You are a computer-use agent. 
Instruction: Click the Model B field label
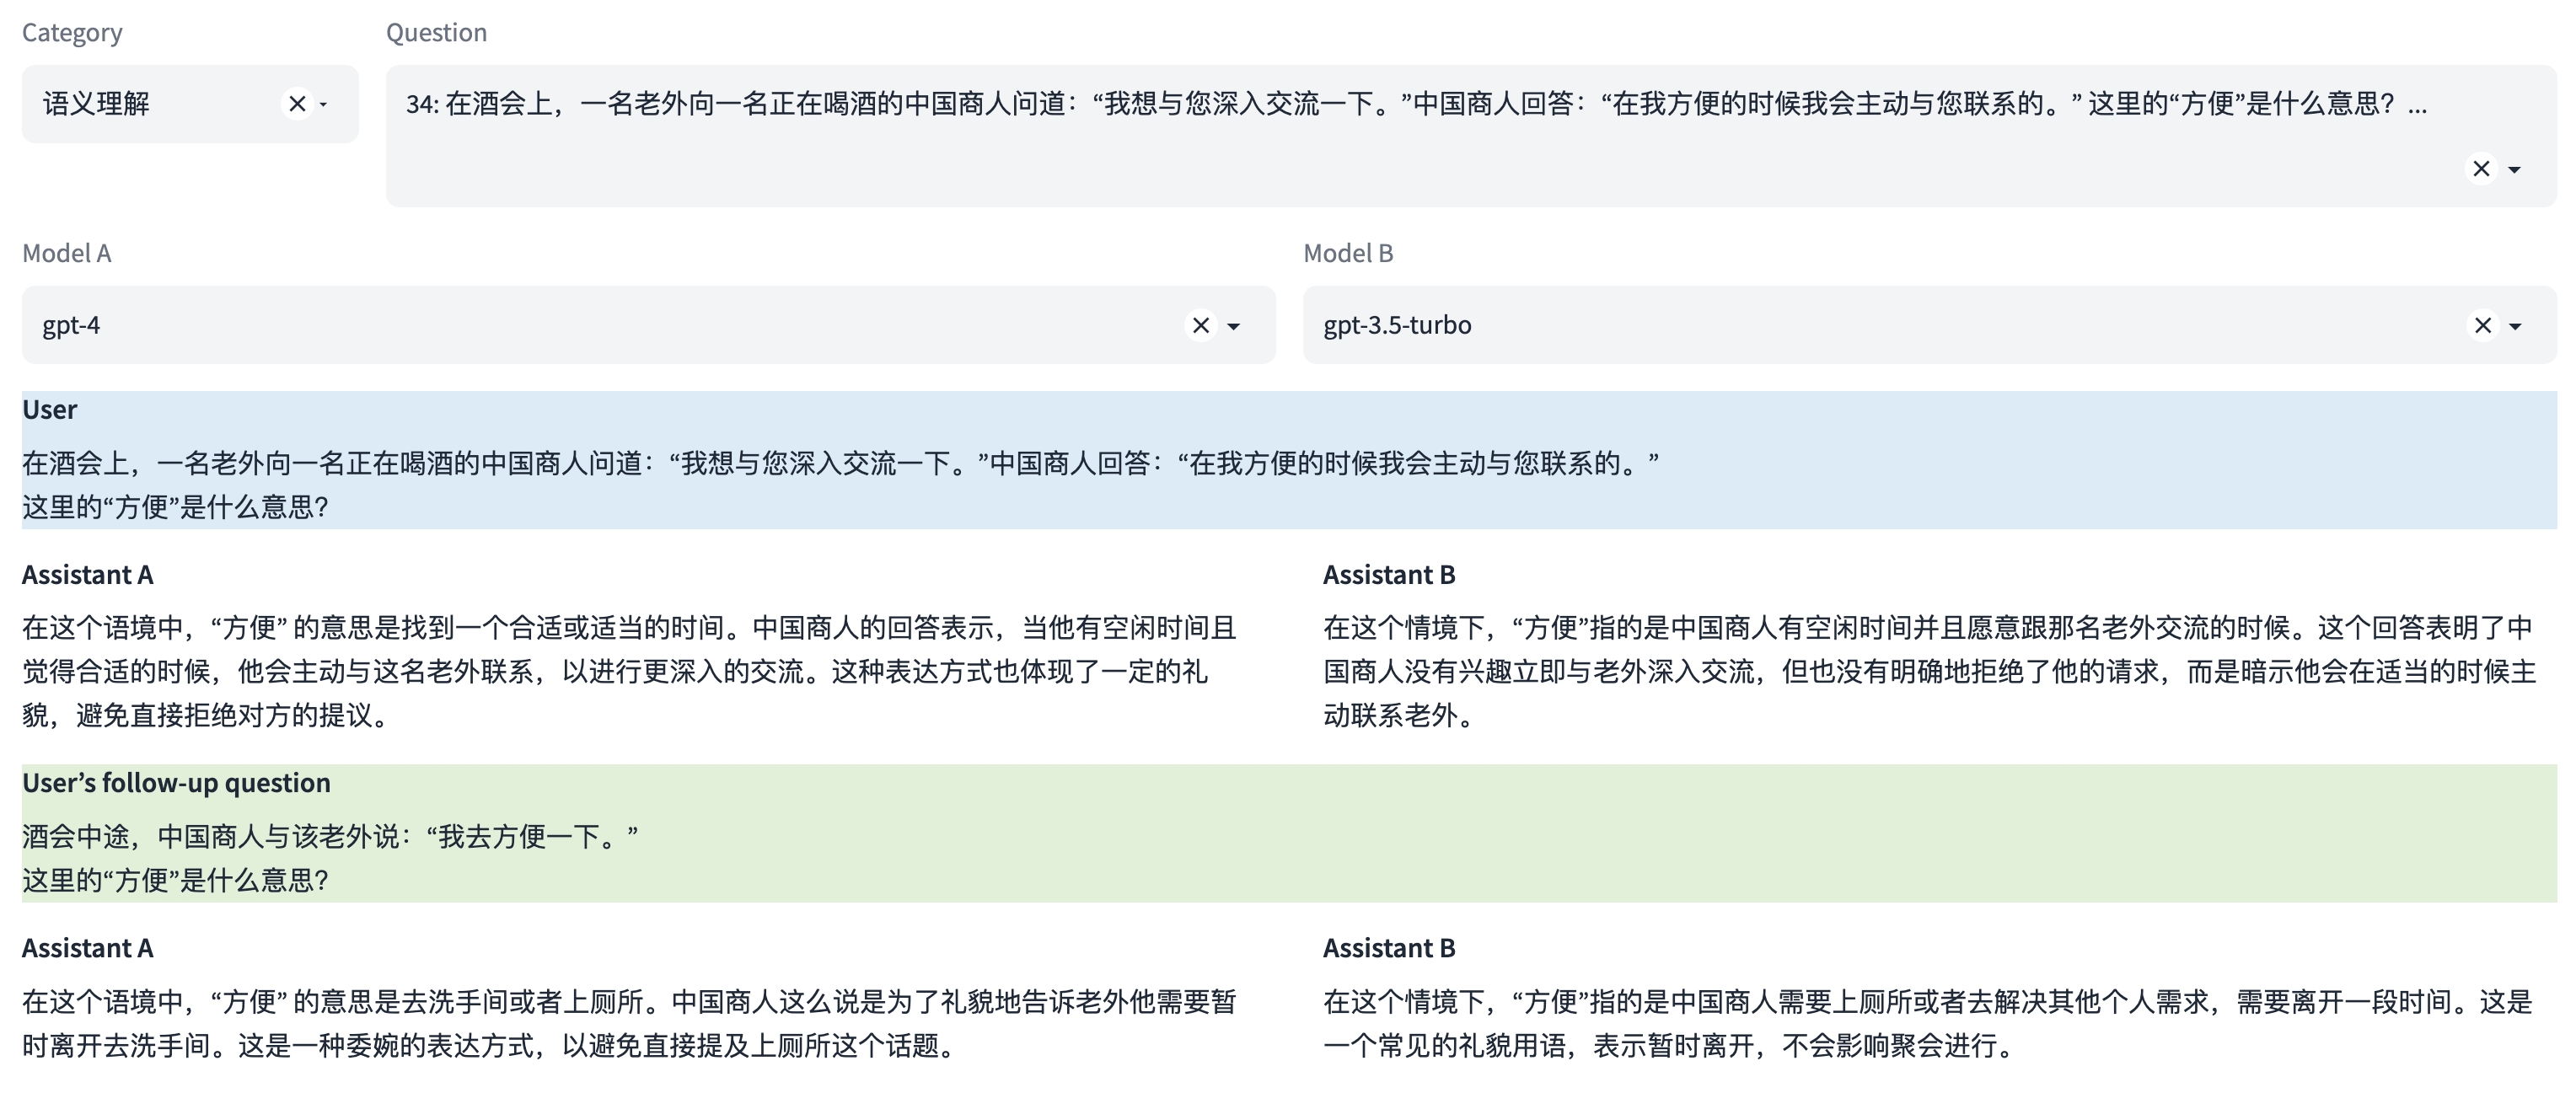1348,253
